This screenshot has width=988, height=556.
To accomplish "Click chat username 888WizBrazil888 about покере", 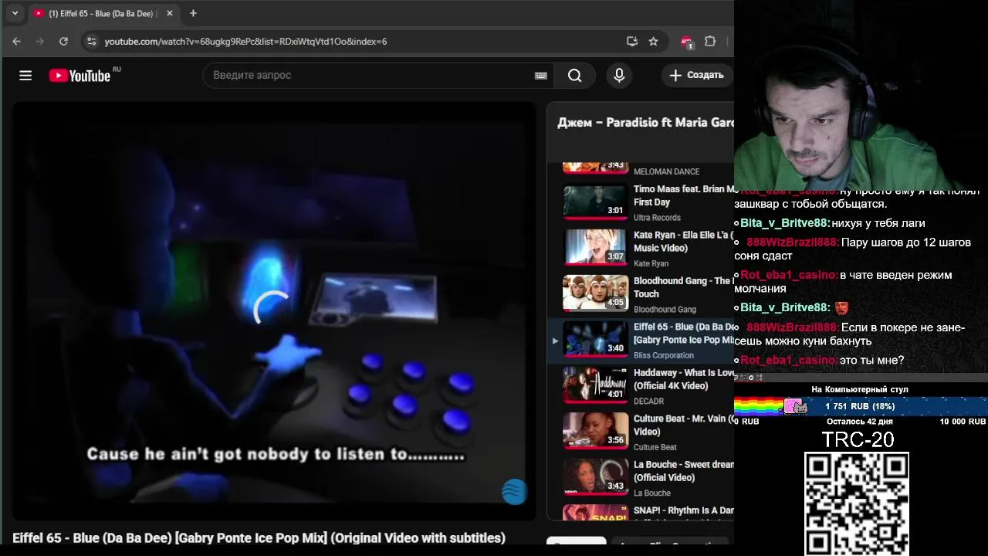I will pos(793,327).
